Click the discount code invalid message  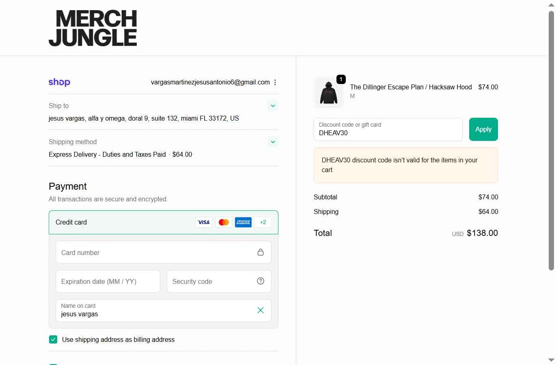coord(406,165)
